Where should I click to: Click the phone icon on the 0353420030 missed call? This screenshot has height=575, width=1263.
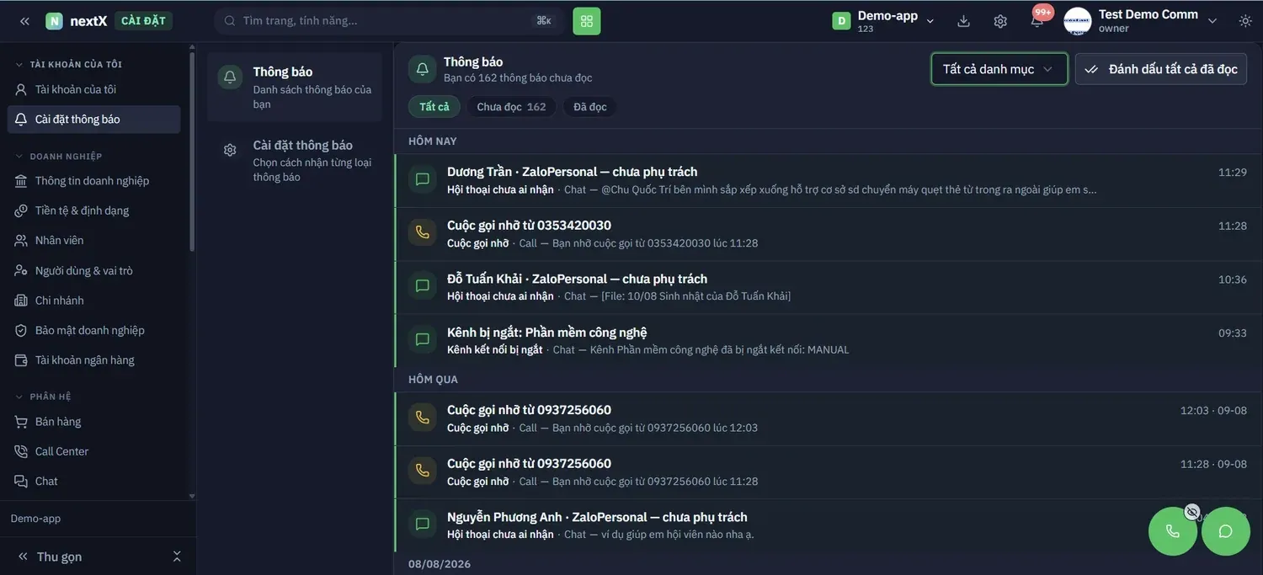point(423,233)
